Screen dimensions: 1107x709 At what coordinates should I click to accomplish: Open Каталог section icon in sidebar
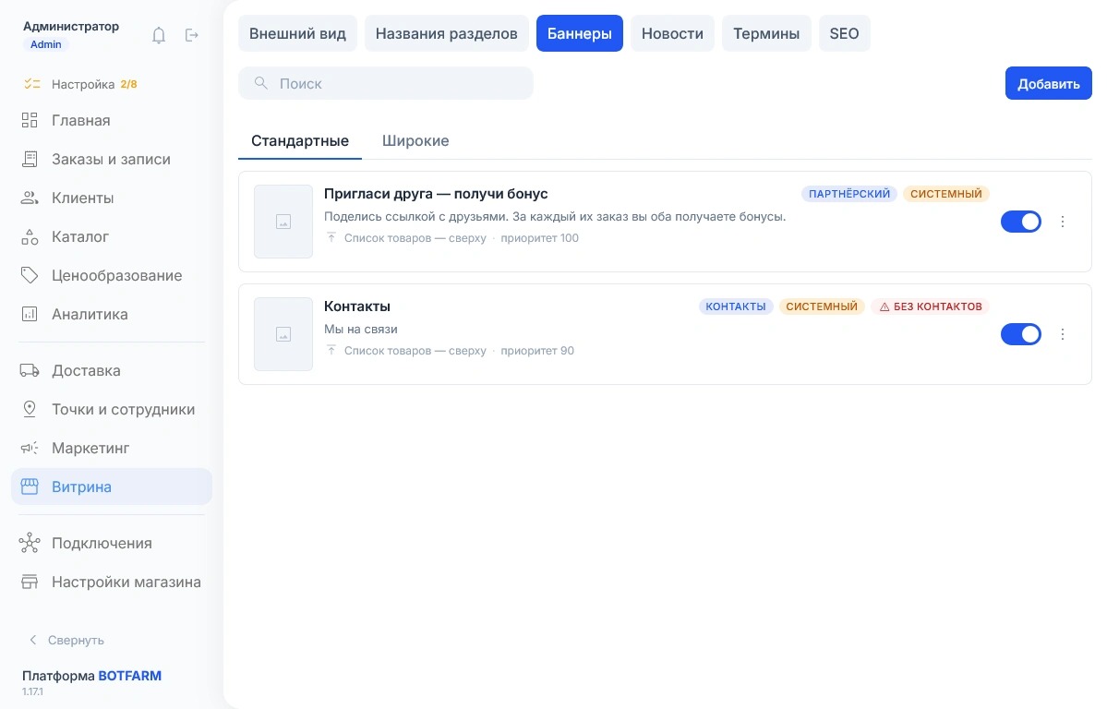30,236
